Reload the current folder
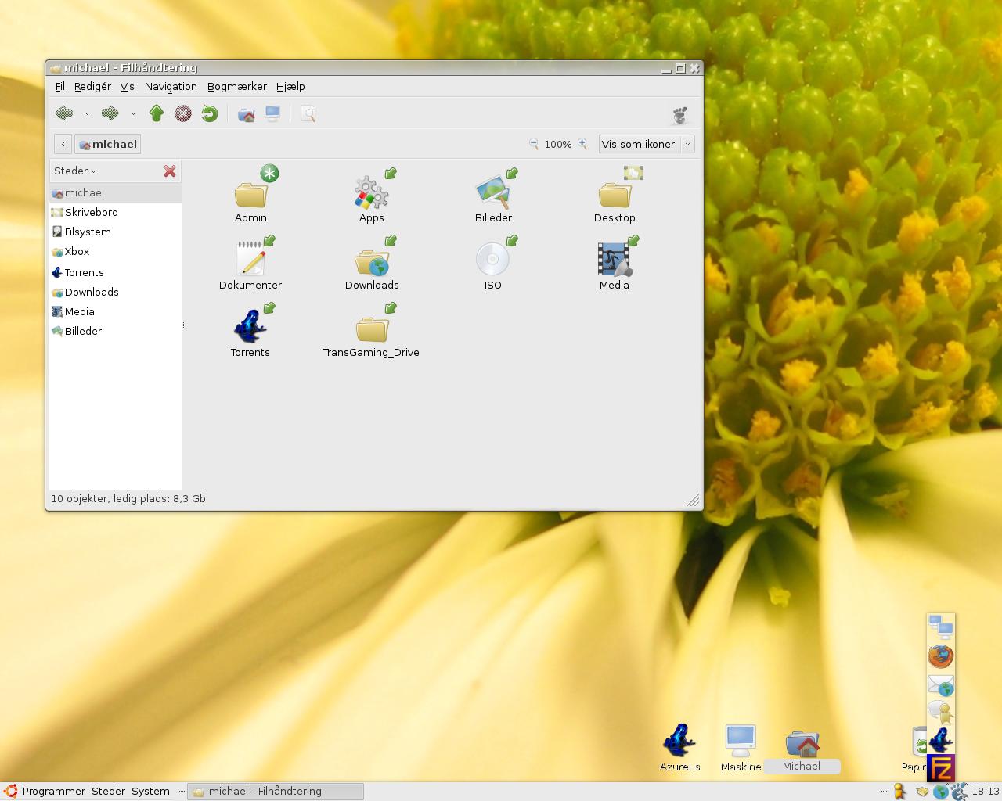The height and width of the screenshot is (801, 1002). (209, 114)
